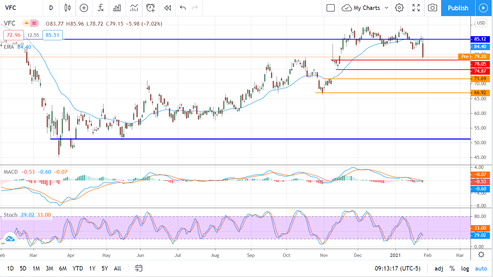The height and width of the screenshot is (277, 493).
Task: Set the time range to 6M
Action: pos(63,268)
